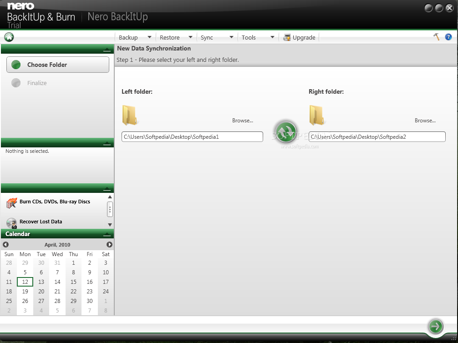
Task: Click the green Choose Folder step icon
Action: coord(16,65)
